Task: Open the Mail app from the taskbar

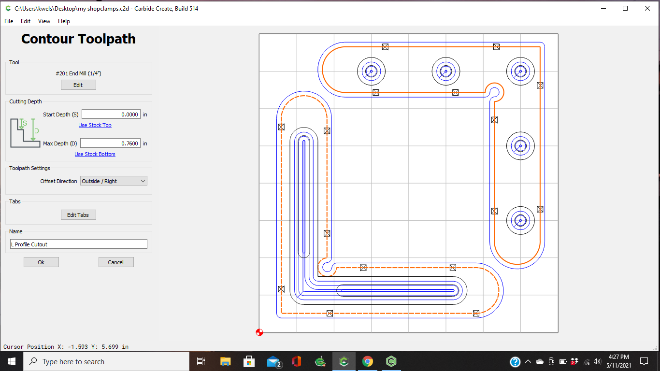Action: coord(274,361)
